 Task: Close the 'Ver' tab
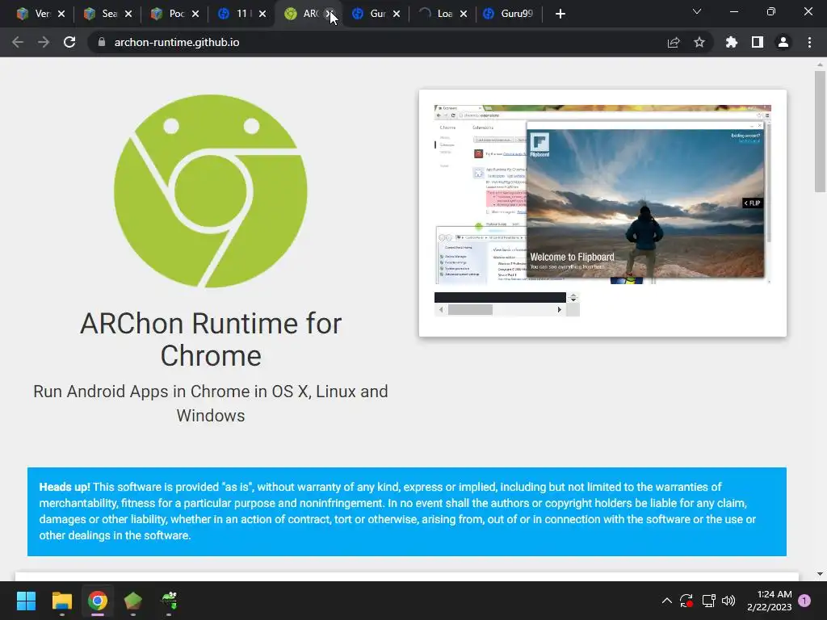(61, 14)
